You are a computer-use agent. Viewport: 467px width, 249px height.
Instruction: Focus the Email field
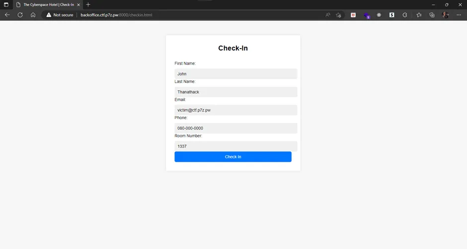click(235, 110)
